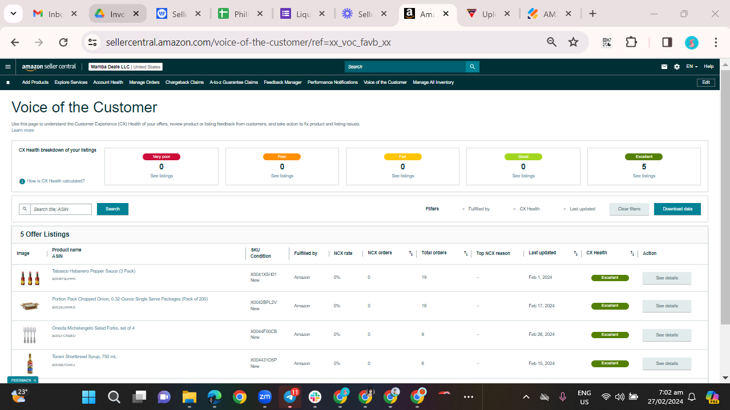Click the info icon beside CX Health calculated

(x=22, y=181)
